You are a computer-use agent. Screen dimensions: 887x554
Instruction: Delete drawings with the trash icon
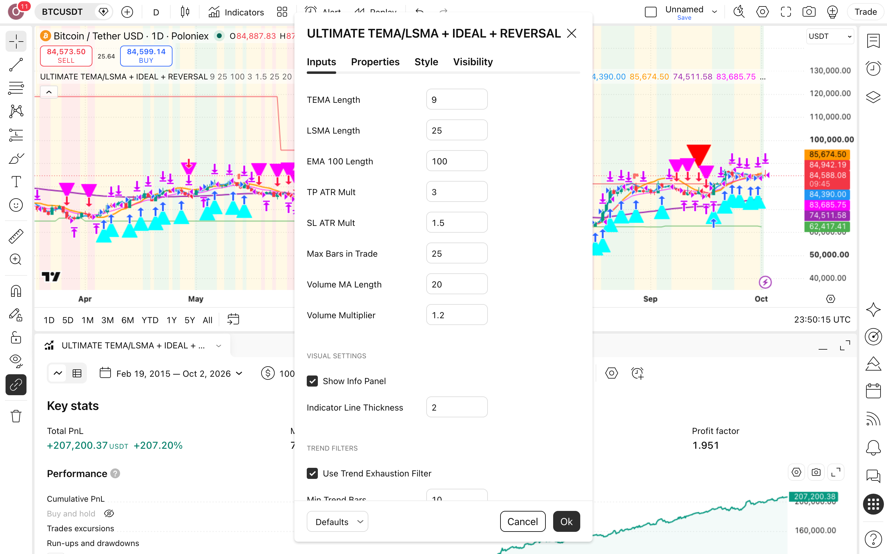[16, 416]
